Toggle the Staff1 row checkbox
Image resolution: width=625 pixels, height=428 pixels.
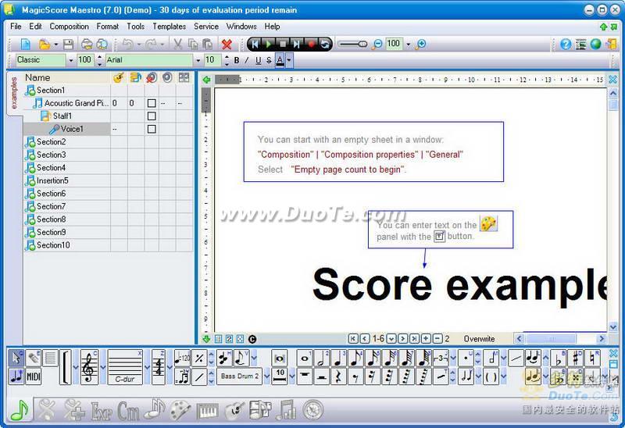pos(152,116)
